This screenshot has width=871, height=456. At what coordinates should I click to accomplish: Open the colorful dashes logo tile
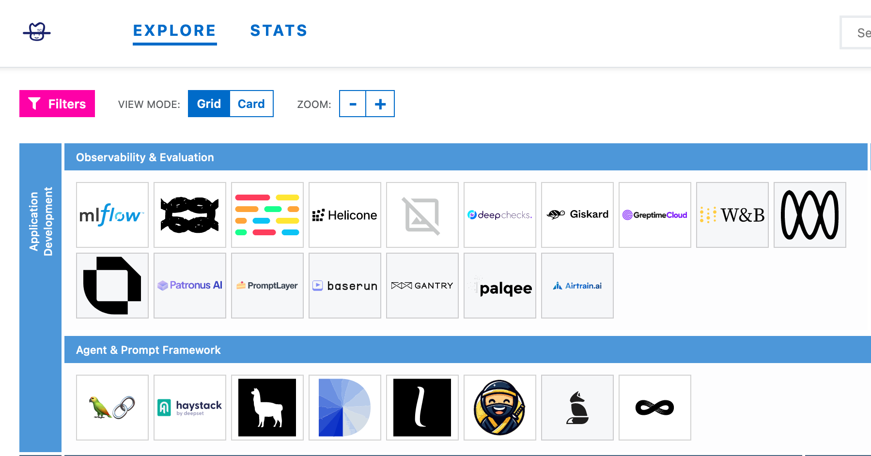click(267, 215)
